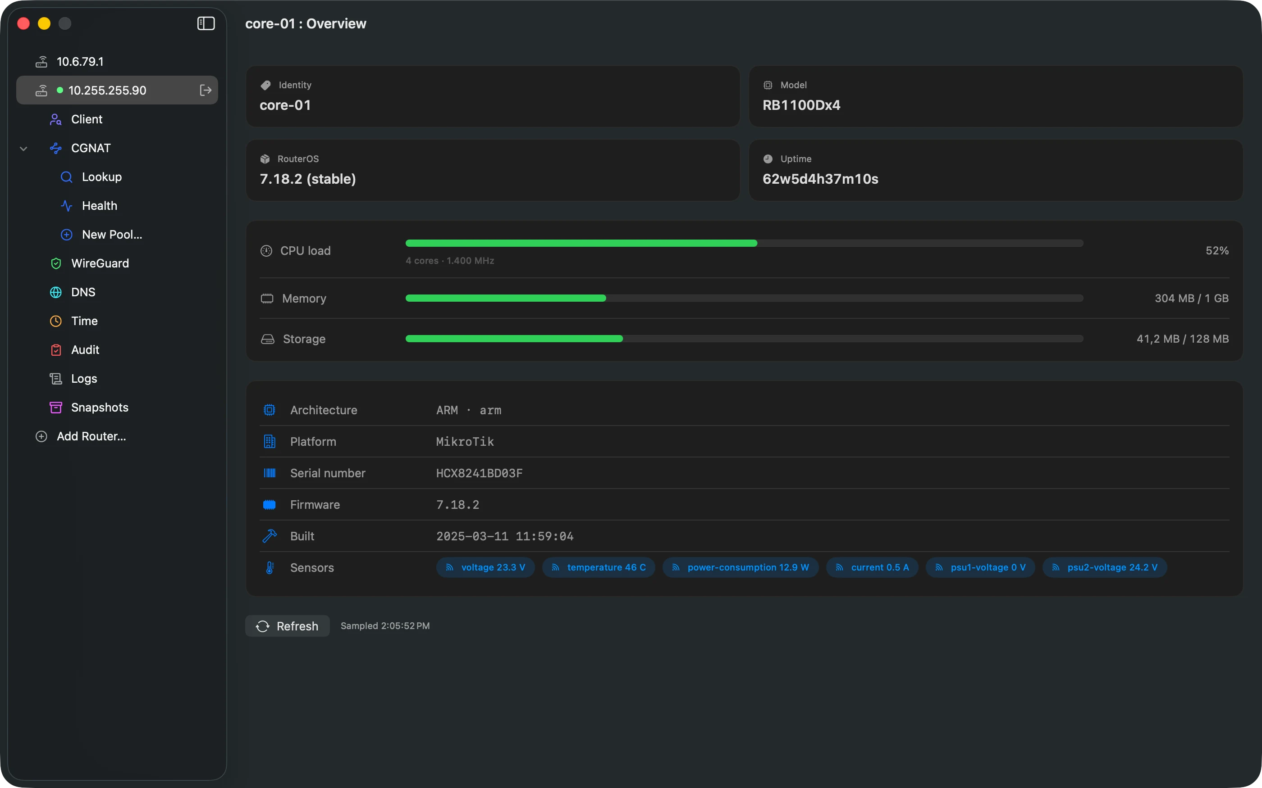
Task: Click the psu2-voltage 24.2 V chip
Action: [x=1105, y=567]
